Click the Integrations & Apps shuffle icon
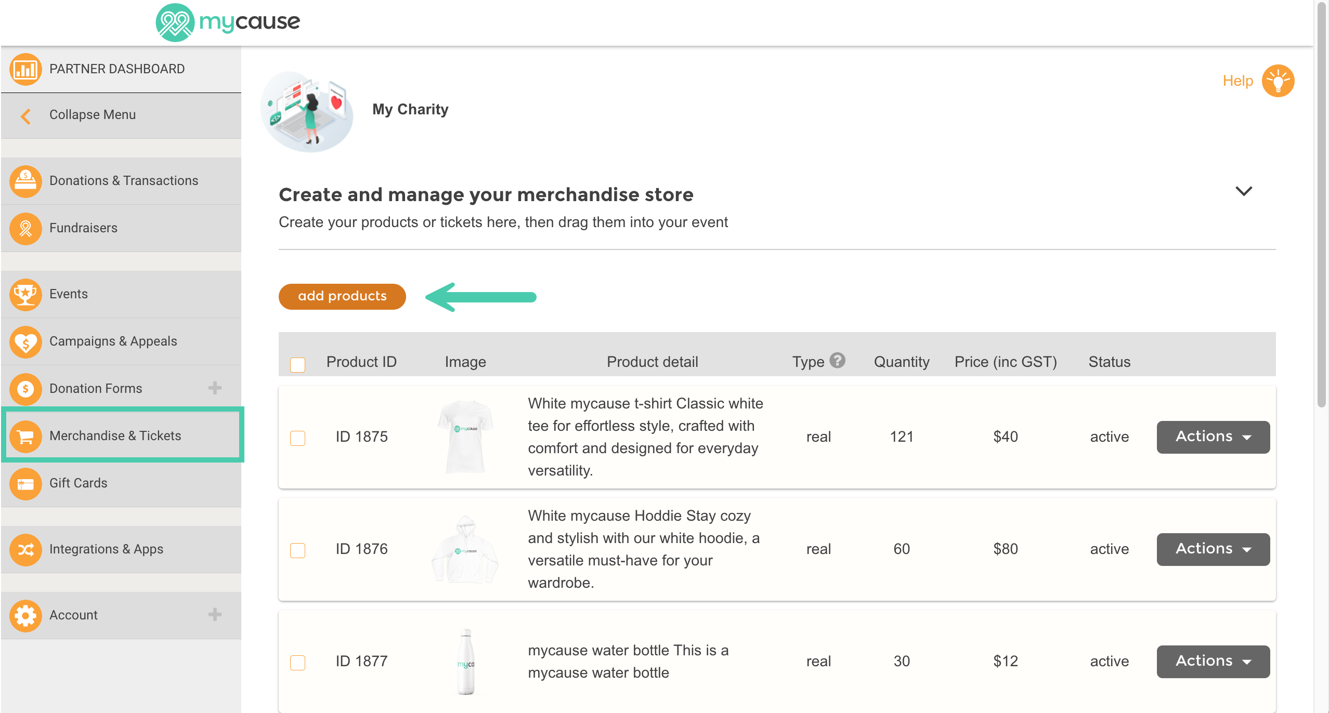The width and height of the screenshot is (1329, 713). coord(25,549)
